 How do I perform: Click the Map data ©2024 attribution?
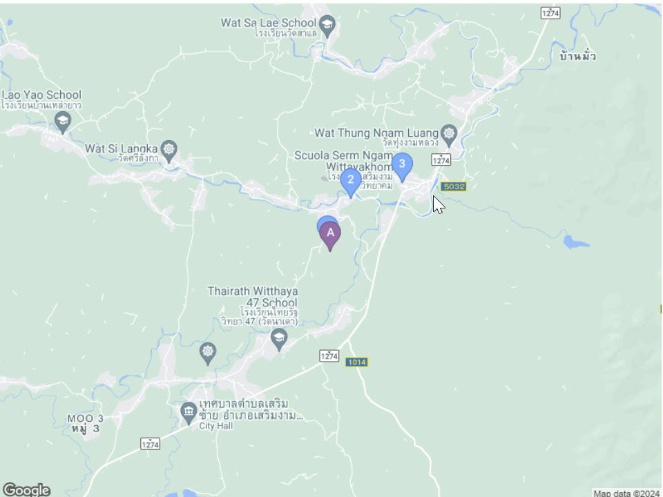tap(627, 493)
